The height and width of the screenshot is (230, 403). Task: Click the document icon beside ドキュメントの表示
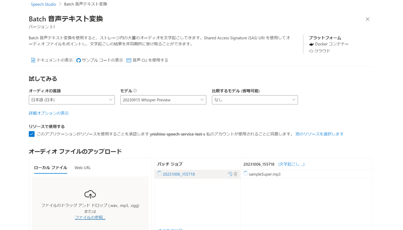pyautogui.click(x=33, y=60)
